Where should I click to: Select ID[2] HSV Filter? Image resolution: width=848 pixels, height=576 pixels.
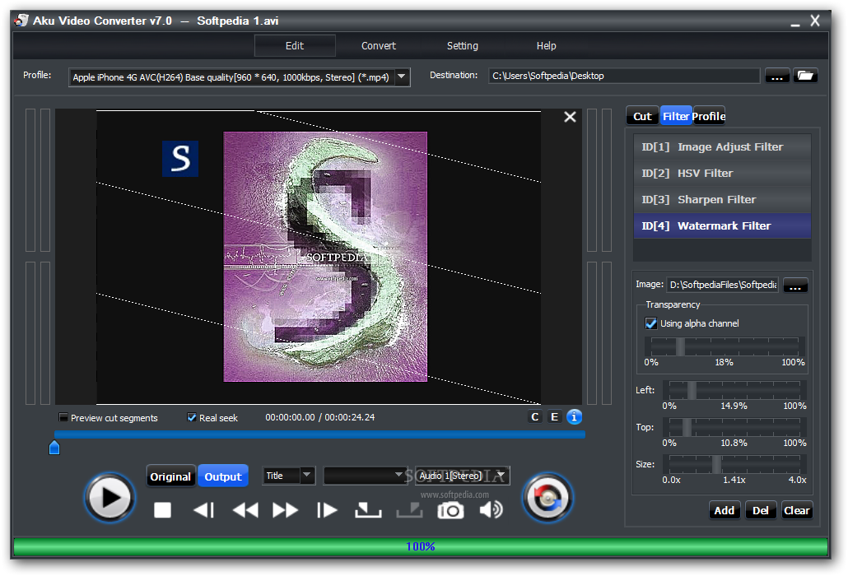click(722, 174)
